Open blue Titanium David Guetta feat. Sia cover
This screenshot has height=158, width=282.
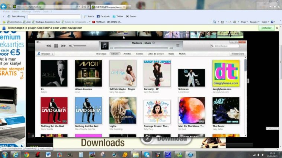pyautogui.click(x=88, y=110)
